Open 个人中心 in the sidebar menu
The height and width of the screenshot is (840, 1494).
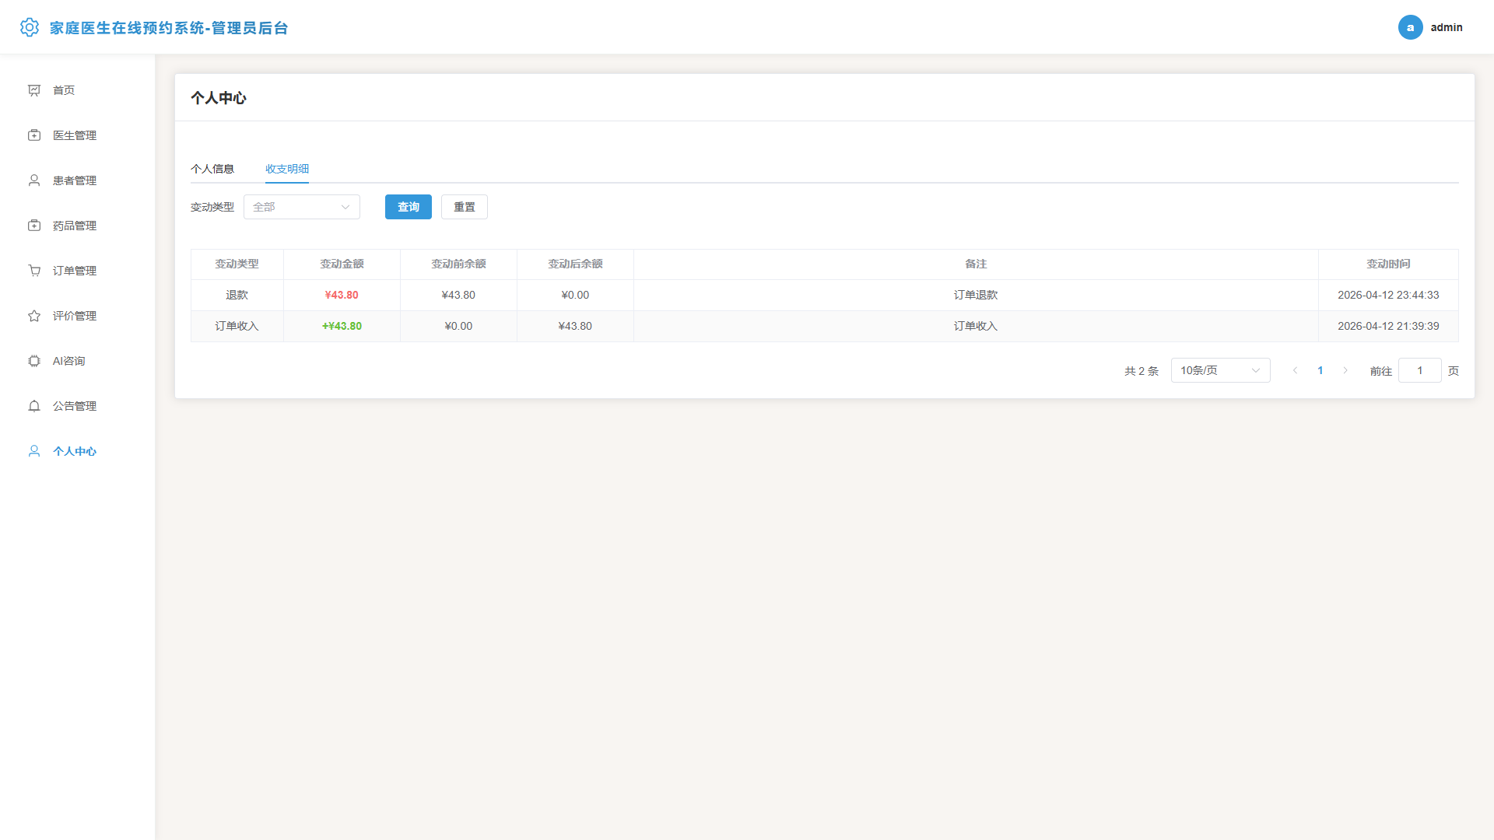pos(78,451)
